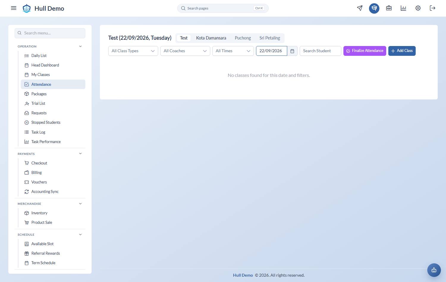Open the settings gear icon
Image resolution: width=446 pixels, height=282 pixels.
[418, 8]
